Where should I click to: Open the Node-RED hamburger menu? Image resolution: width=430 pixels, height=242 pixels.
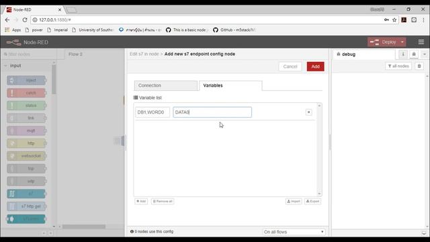click(x=421, y=42)
